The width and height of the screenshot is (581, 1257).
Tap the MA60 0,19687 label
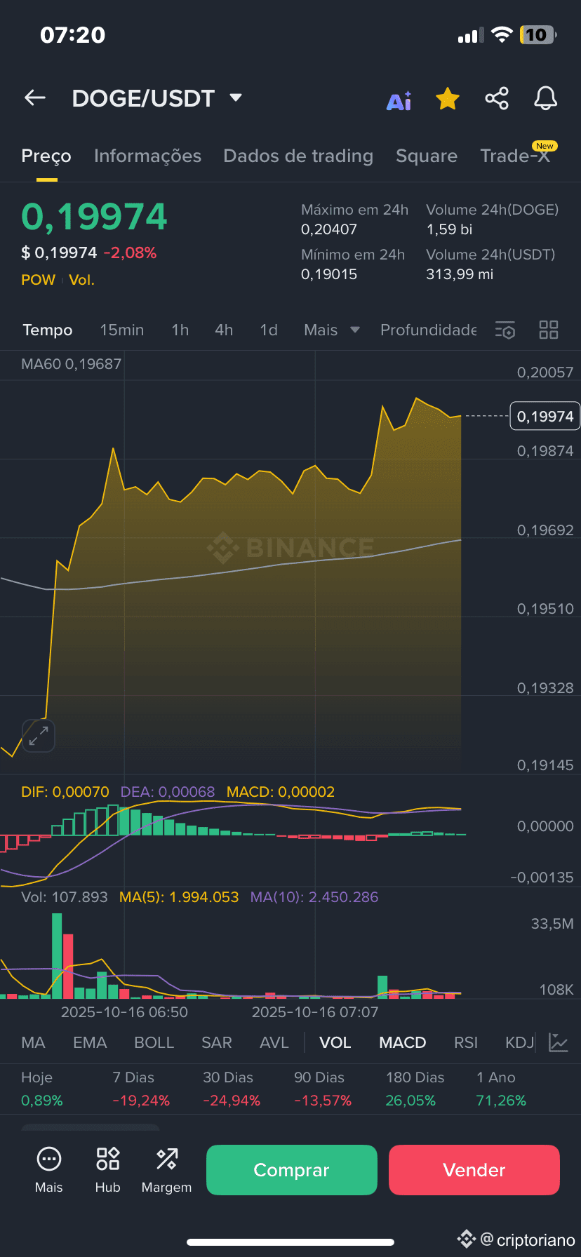point(72,364)
